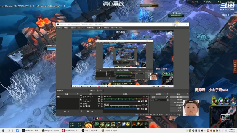This screenshot has width=237, height=133.
Task: Toggle visibility of third text (GDI+) source
Action: pos(99,101)
